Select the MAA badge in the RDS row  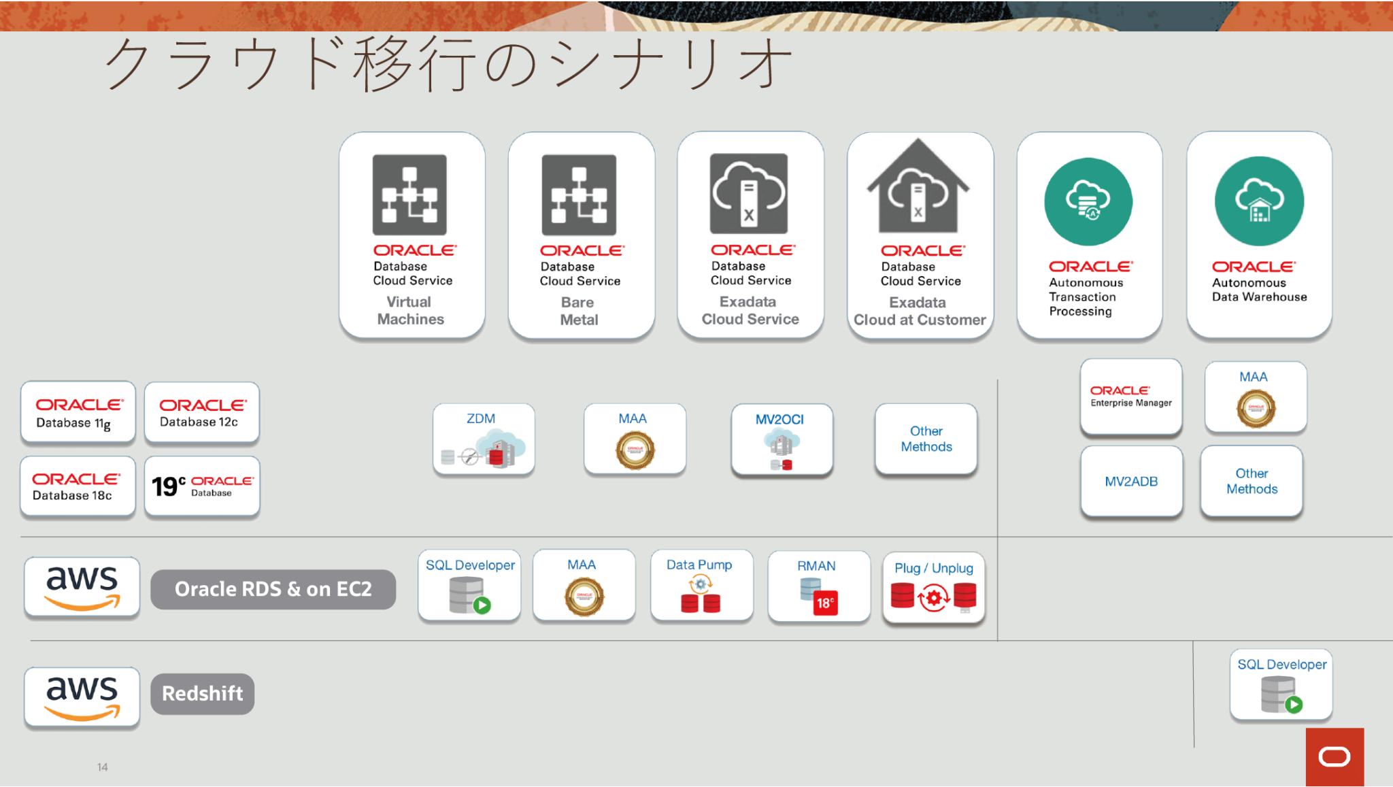pos(584,586)
